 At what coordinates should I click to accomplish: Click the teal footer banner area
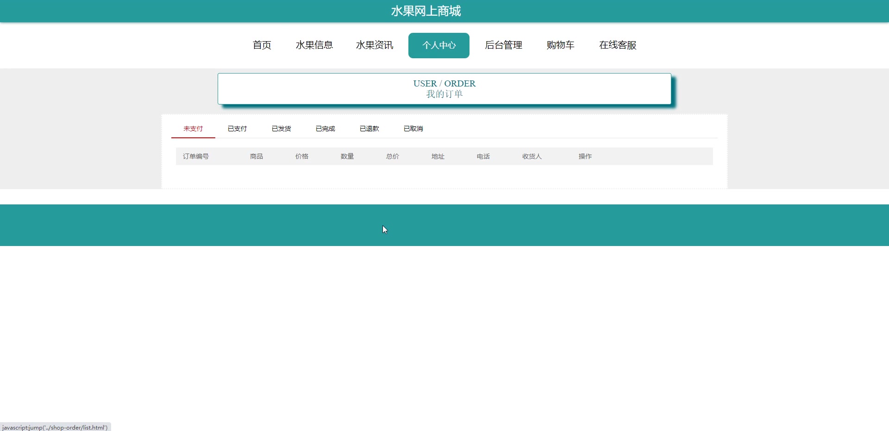(x=444, y=225)
